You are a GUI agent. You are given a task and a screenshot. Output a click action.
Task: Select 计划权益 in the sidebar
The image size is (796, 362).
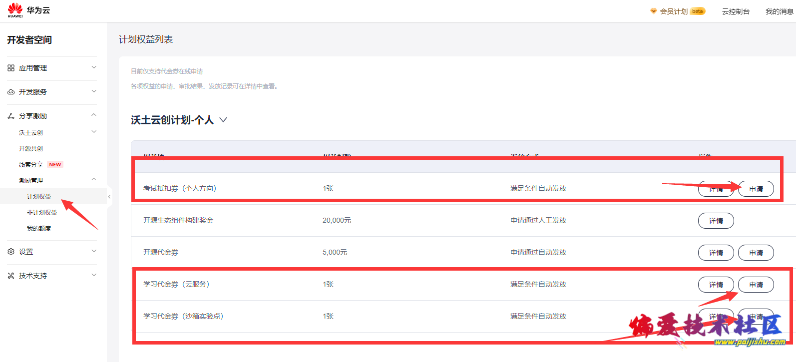click(39, 196)
